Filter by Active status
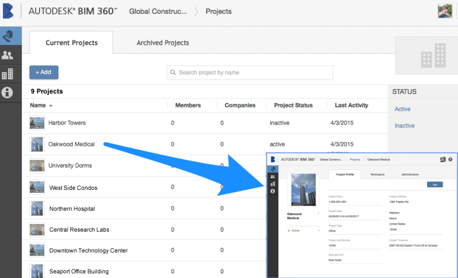 pyautogui.click(x=402, y=109)
